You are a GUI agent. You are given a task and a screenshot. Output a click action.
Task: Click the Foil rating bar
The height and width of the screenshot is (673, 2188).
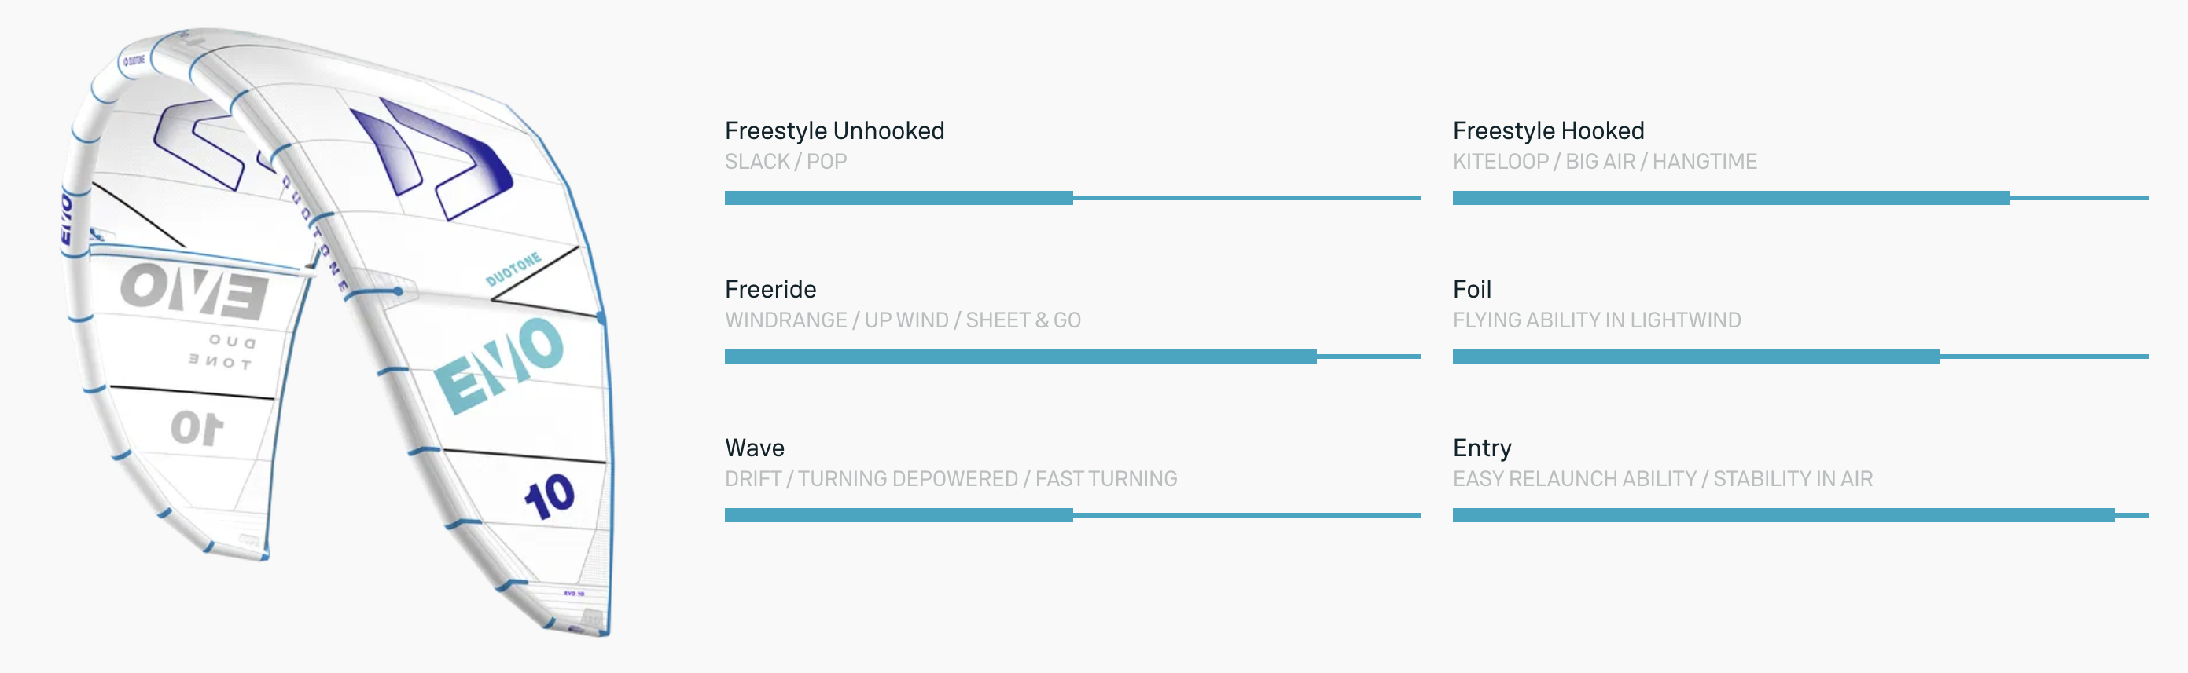click(1800, 357)
